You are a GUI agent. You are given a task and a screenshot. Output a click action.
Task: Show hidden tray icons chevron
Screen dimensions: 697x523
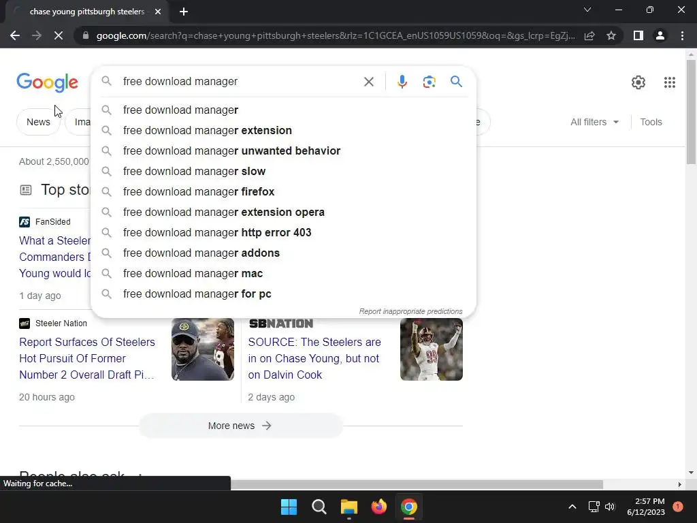tap(572, 507)
